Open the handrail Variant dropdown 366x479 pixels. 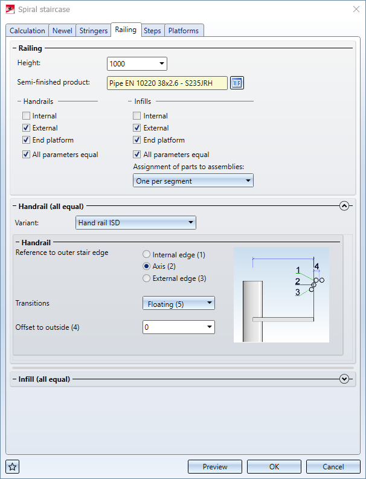pos(136,223)
